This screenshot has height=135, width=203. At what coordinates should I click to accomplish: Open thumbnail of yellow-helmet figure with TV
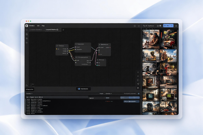[151, 56]
